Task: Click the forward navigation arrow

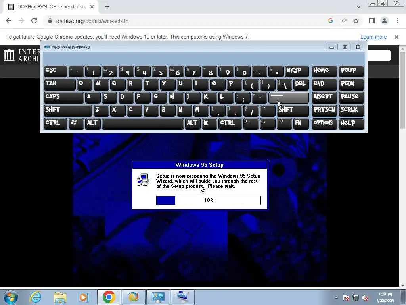Action: point(21,21)
